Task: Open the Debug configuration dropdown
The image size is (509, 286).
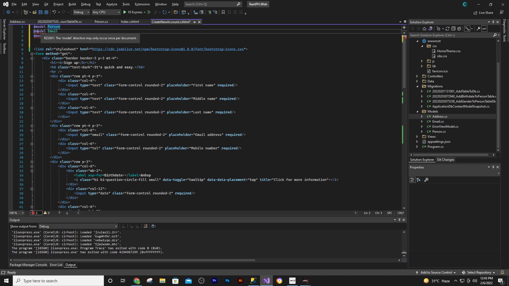Action: point(81,12)
